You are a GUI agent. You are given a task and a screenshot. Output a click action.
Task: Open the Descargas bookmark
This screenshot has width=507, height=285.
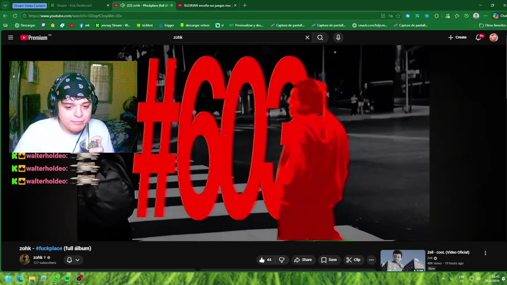pyautogui.click(x=25, y=25)
